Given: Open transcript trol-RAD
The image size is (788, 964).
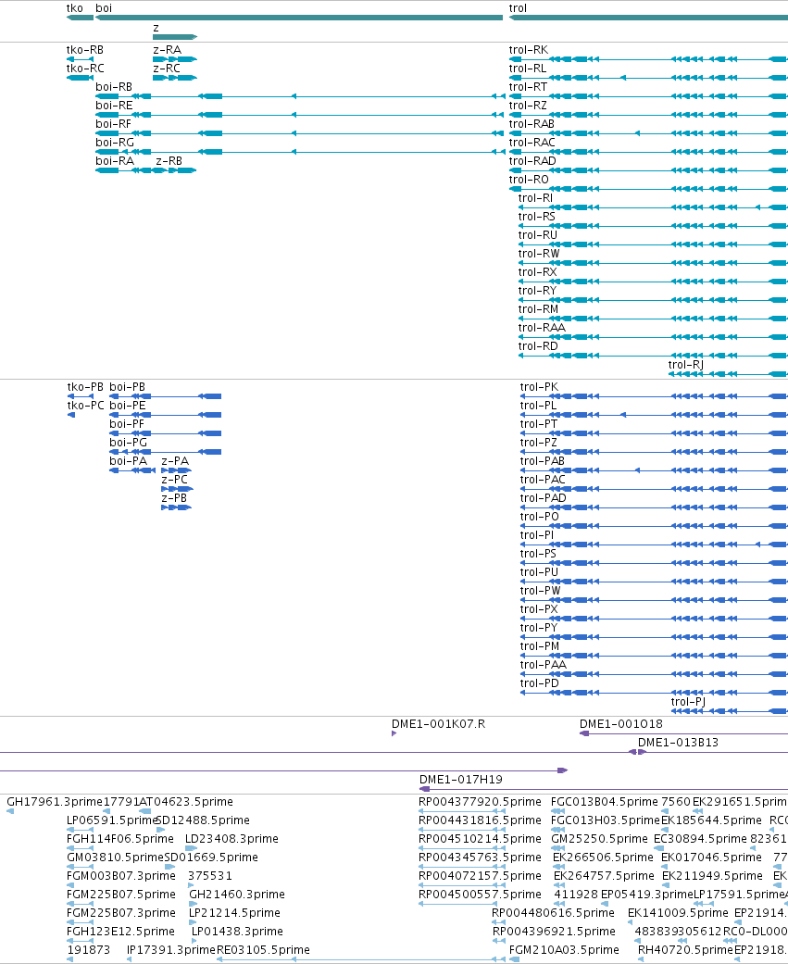Looking at the screenshot, I should pyautogui.click(x=532, y=161).
